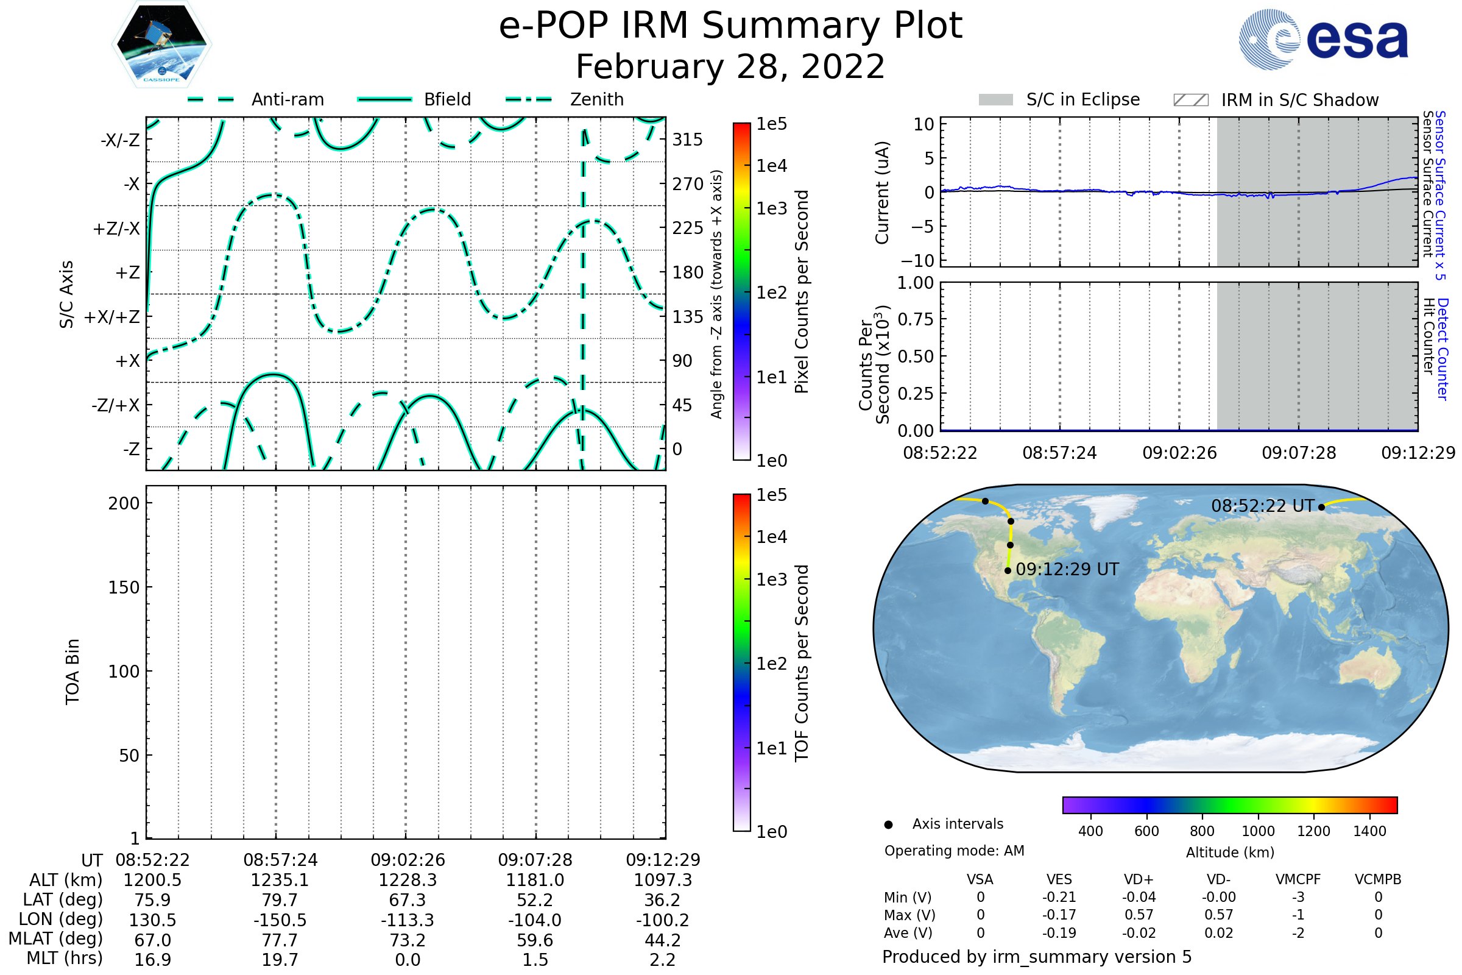Click the IRM in S/C Shadow hatched patch
The width and height of the screenshot is (1462, 975).
pyautogui.click(x=1190, y=100)
